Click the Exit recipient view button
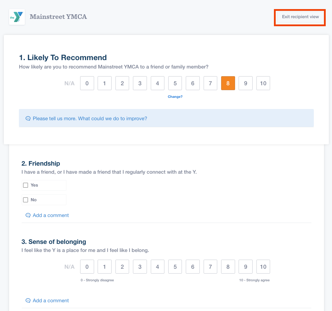 pyautogui.click(x=300, y=17)
